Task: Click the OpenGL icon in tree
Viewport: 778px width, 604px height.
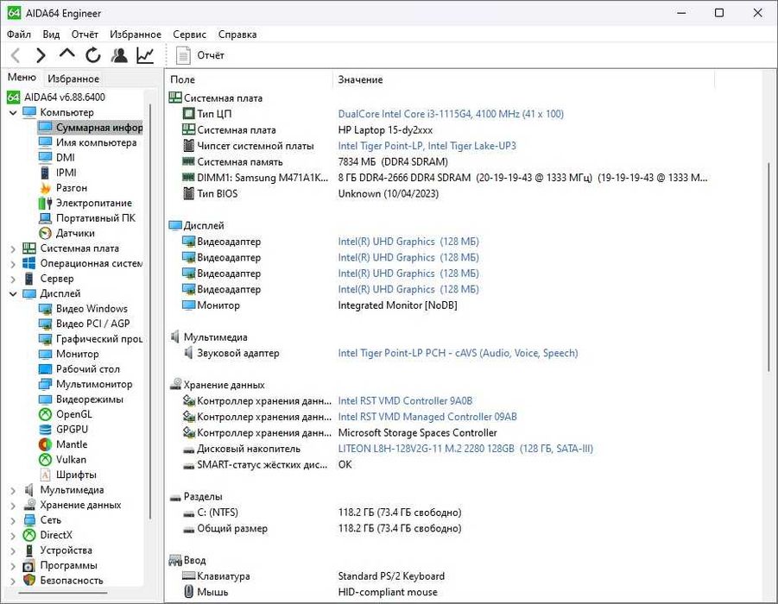Action: (45, 414)
